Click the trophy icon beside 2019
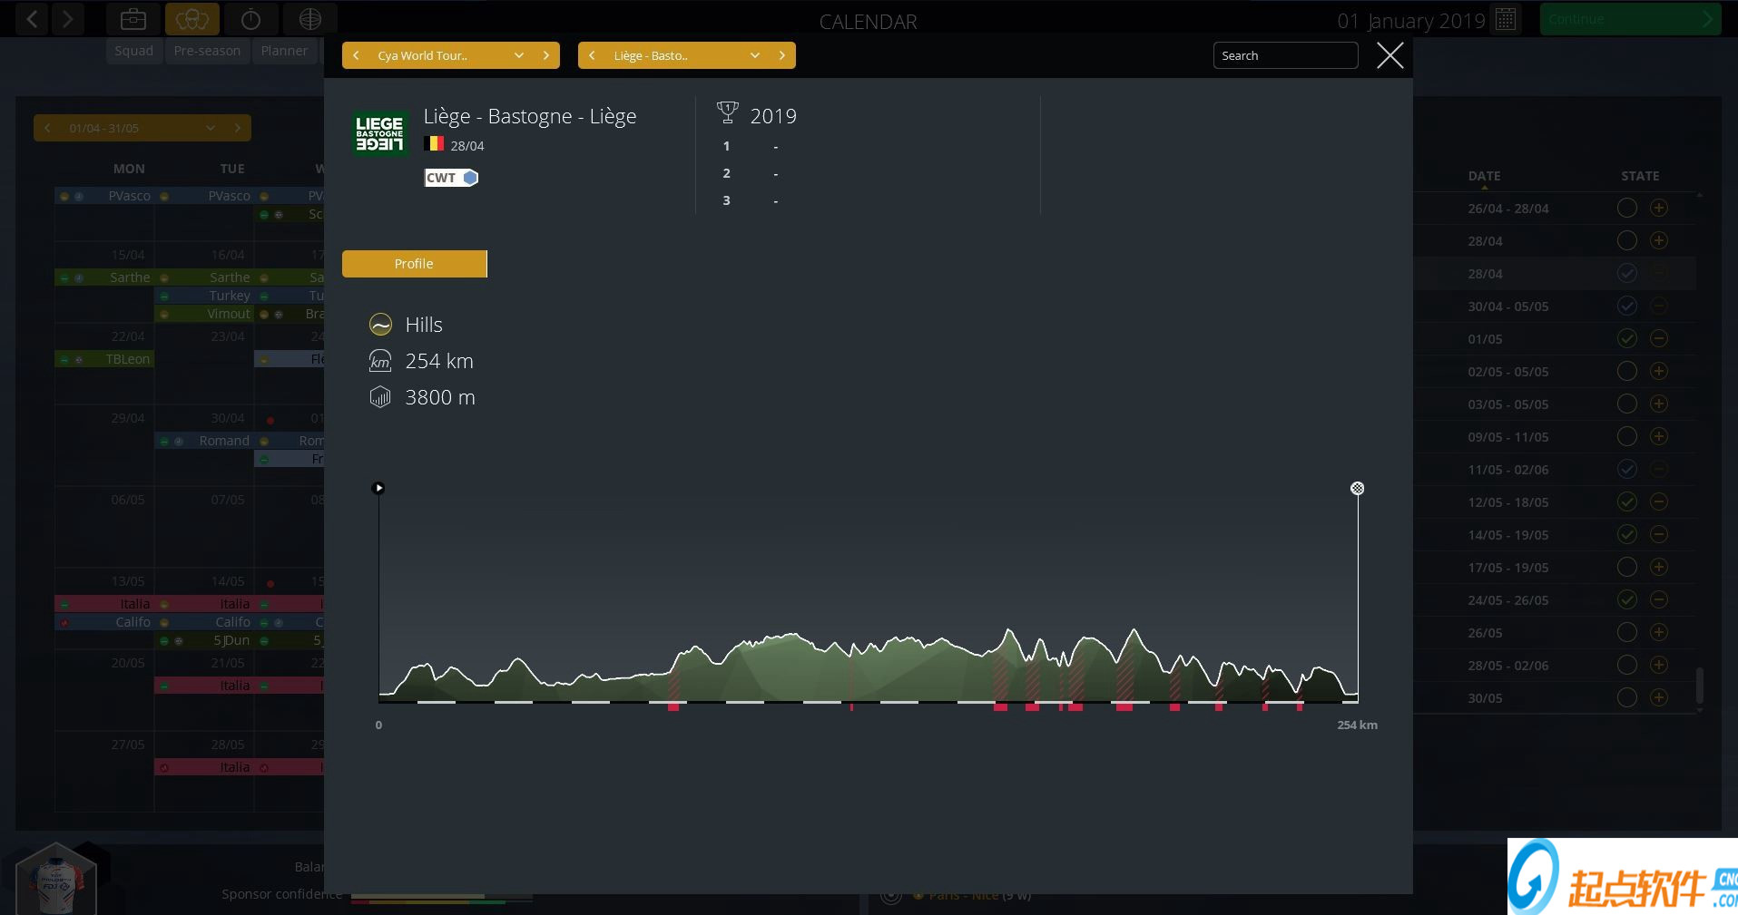 (x=727, y=112)
